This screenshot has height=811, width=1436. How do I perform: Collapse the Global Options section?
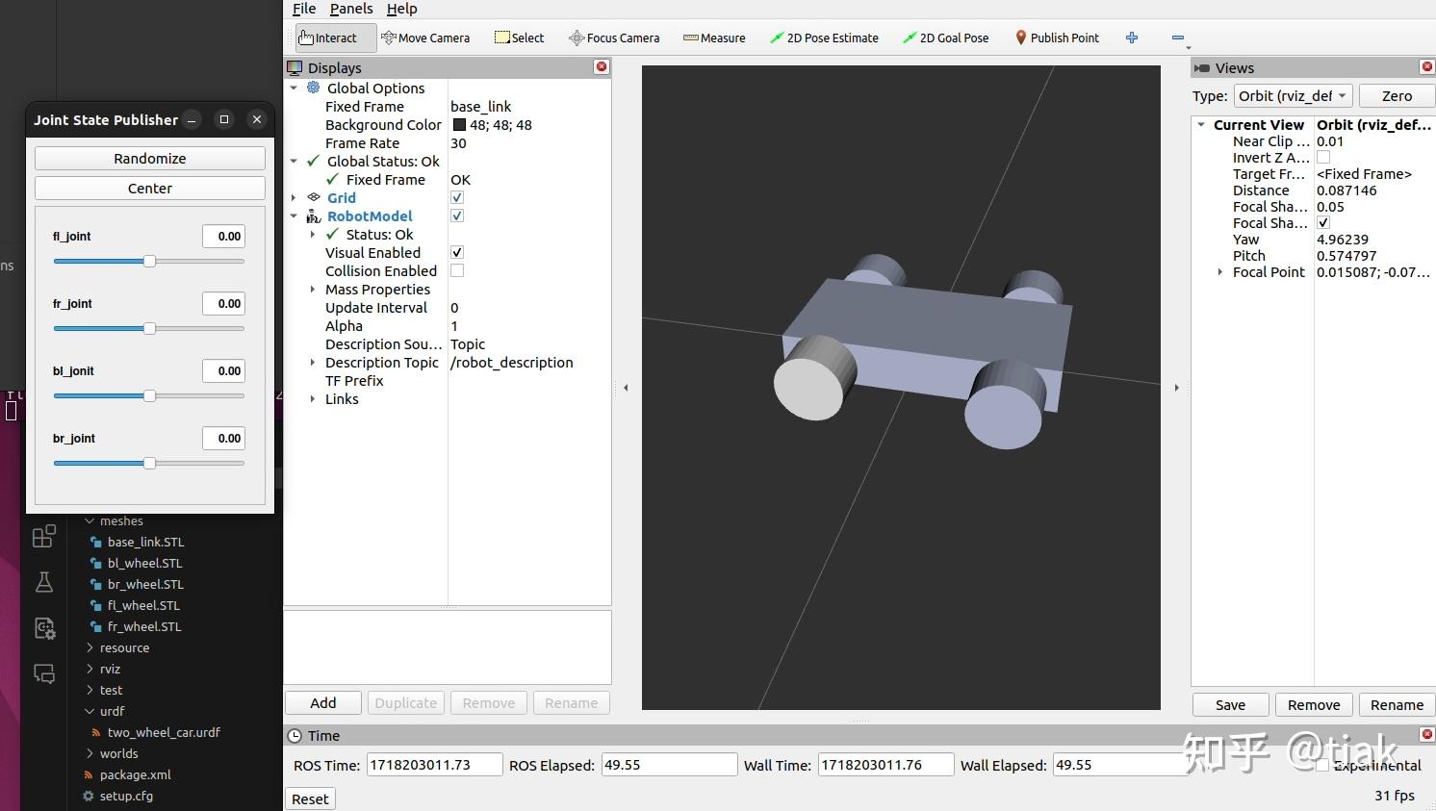tap(295, 88)
